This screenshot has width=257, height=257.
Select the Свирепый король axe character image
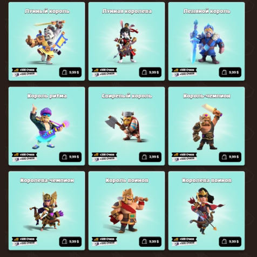[126, 127]
